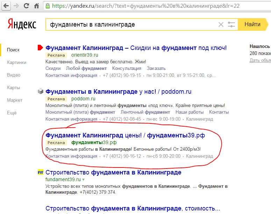
Task: Open Монолитный (плита) фундамент sitelink
Action: click(80, 112)
